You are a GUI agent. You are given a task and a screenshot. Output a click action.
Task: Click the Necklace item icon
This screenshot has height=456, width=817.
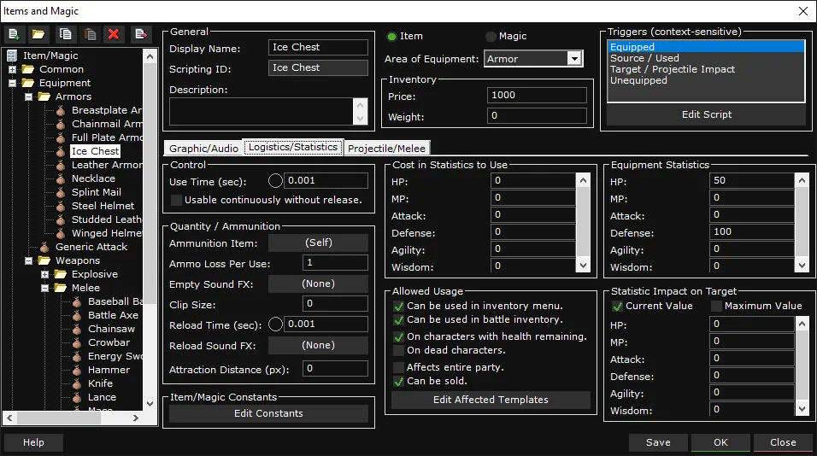point(61,178)
